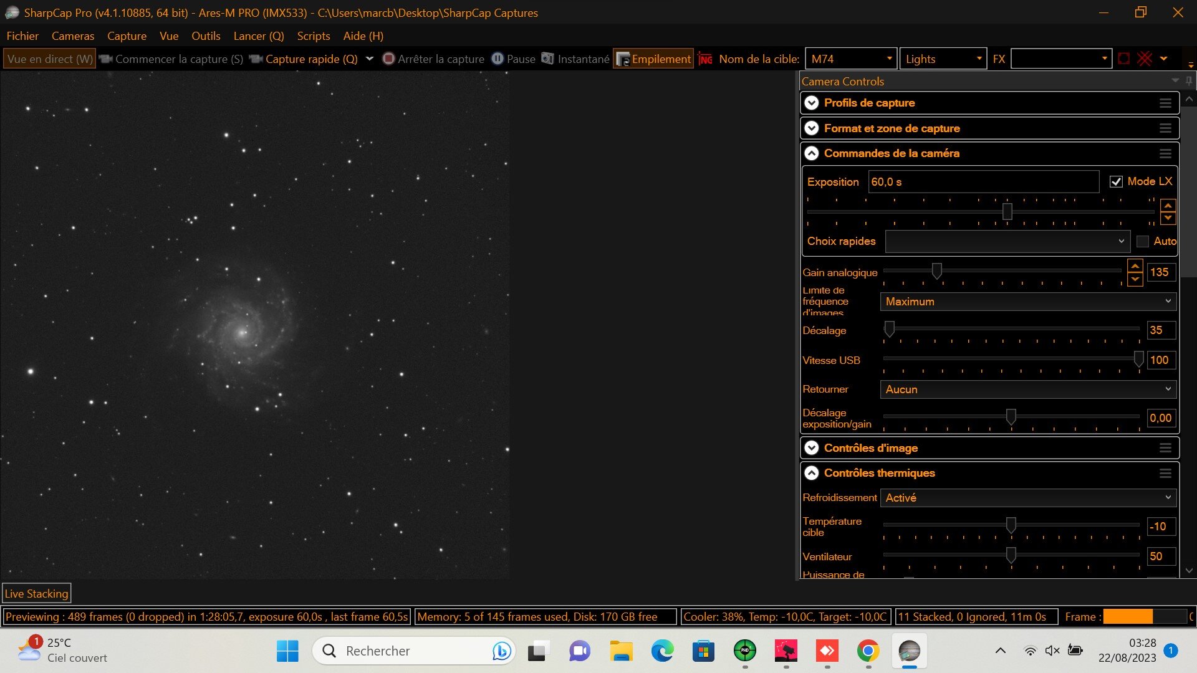Open the Profils de capture hamburger menu
The width and height of the screenshot is (1197, 673).
click(1165, 103)
